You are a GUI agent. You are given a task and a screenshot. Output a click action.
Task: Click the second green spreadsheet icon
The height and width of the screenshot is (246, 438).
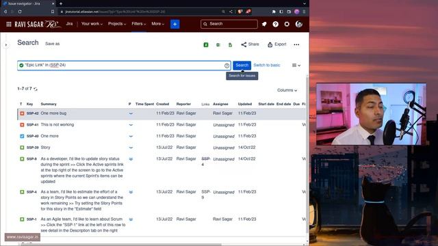(218, 44)
